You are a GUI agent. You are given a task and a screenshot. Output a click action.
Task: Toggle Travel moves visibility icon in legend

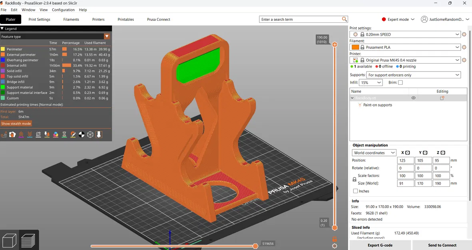(4, 135)
